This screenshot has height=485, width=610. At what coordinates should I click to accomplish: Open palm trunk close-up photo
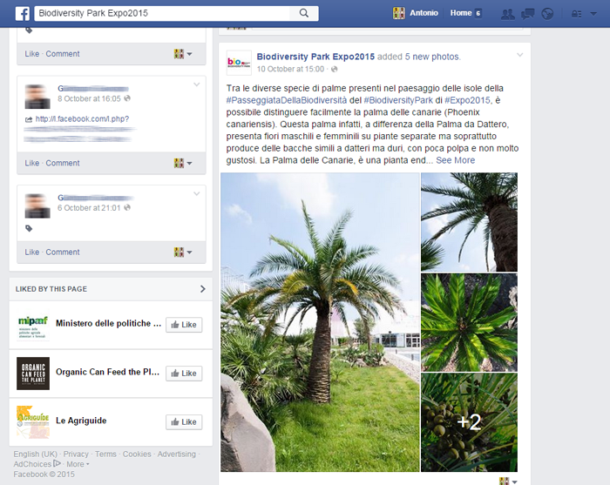coord(469,222)
